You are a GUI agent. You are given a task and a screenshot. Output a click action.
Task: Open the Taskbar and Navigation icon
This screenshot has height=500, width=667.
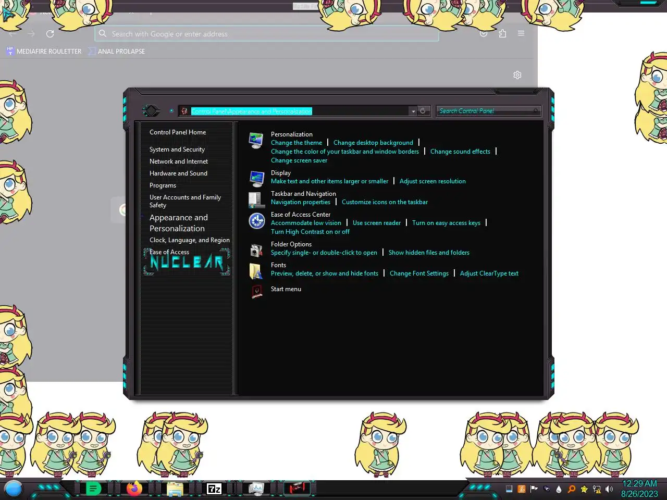pyautogui.click(x=256, y=199)
